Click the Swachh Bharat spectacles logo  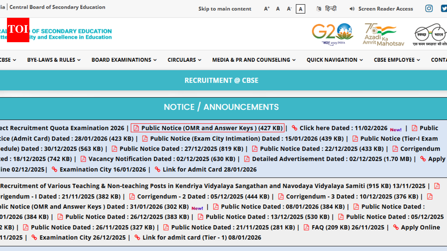click(x=430, y=34)
